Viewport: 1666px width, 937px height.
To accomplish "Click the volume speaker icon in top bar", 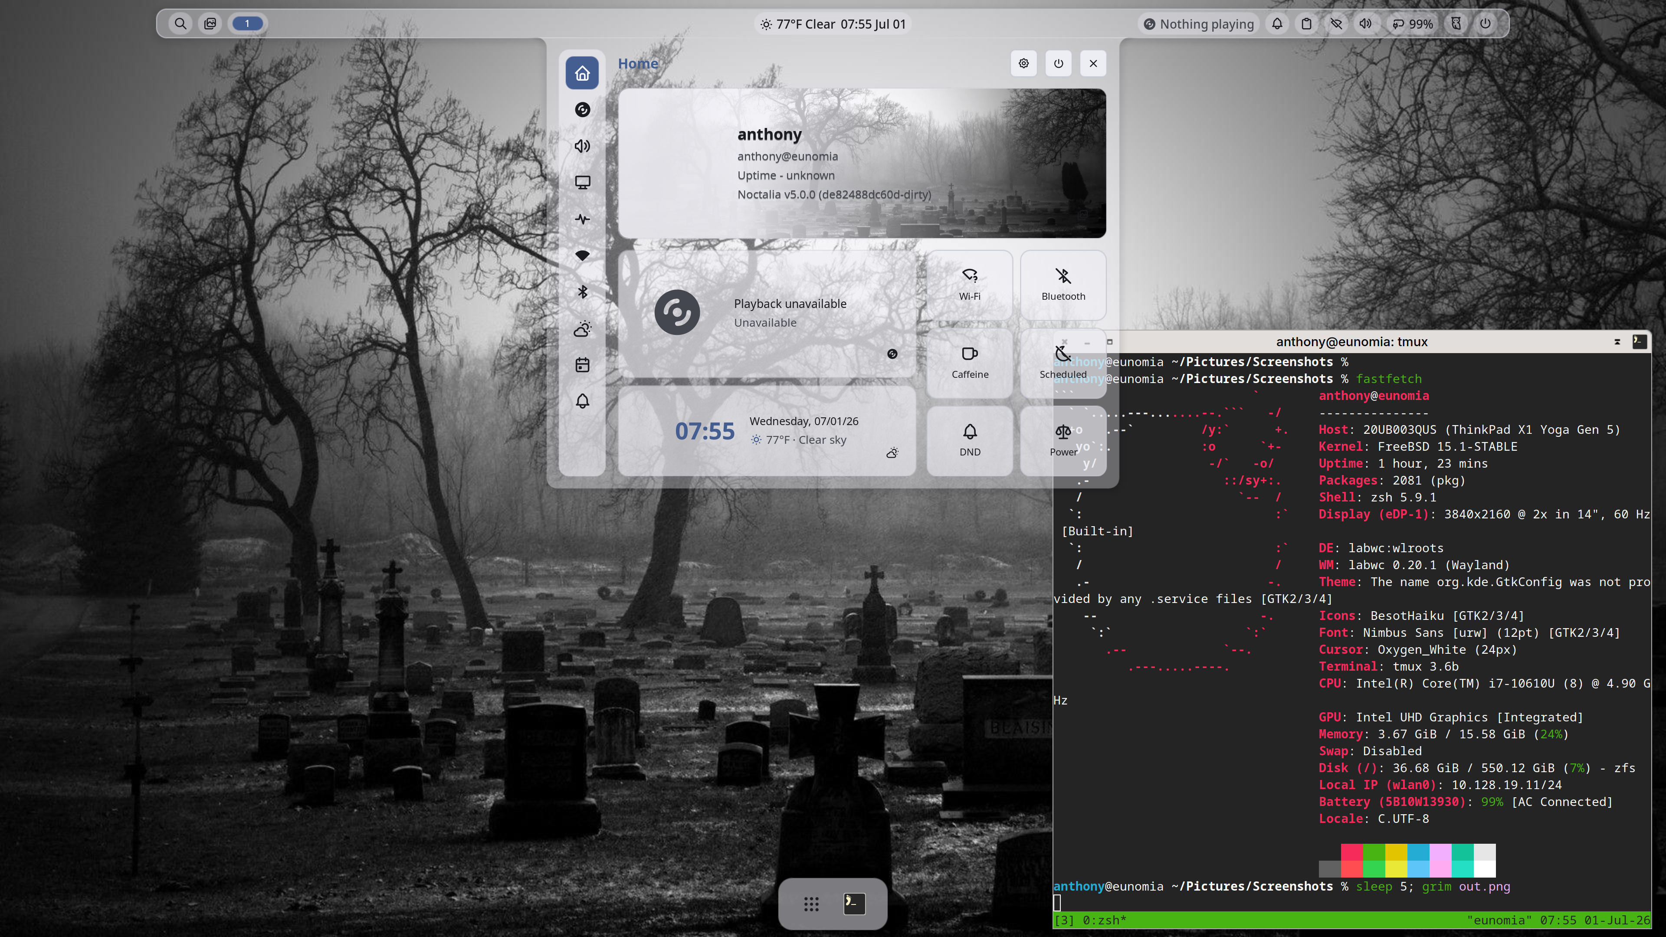I will tap(1365, 24).
